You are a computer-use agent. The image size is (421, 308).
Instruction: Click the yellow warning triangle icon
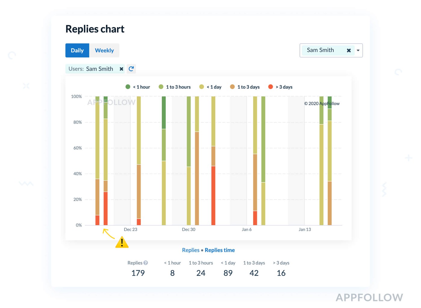click(x=122, y=242)
